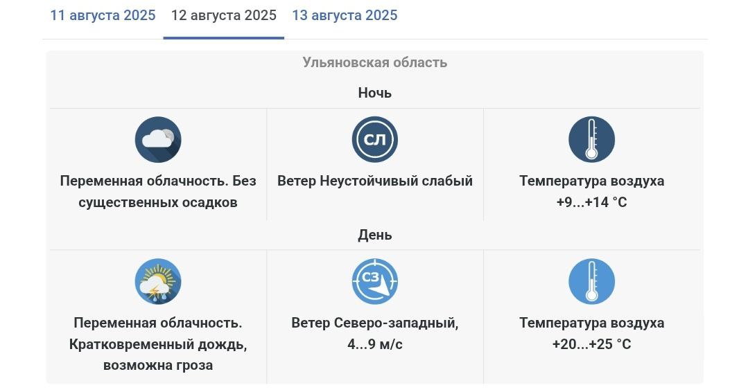The width and height of the screenshot is (748, 392).
Task: Select the 12 августа 2025 tab
Action: click(x=224, y=15)
